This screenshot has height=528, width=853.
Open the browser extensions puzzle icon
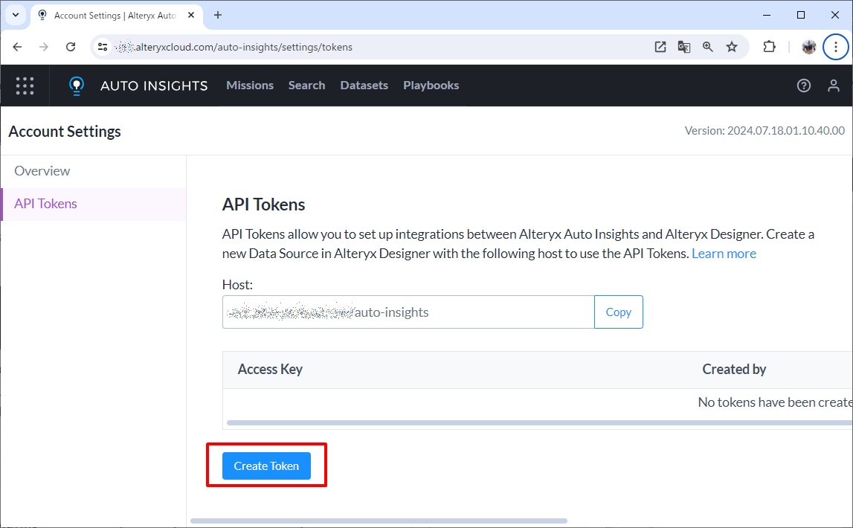[770, 47]
